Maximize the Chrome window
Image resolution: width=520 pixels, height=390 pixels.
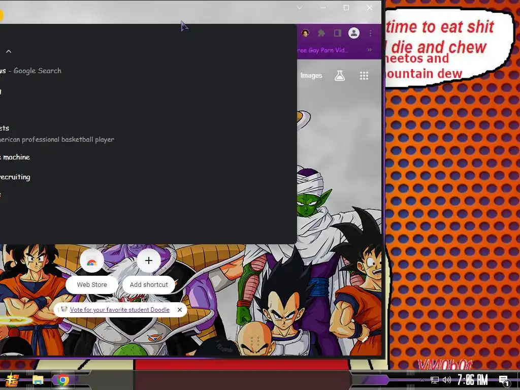346,8
